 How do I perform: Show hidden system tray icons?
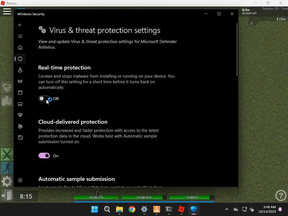coord(227,209)
